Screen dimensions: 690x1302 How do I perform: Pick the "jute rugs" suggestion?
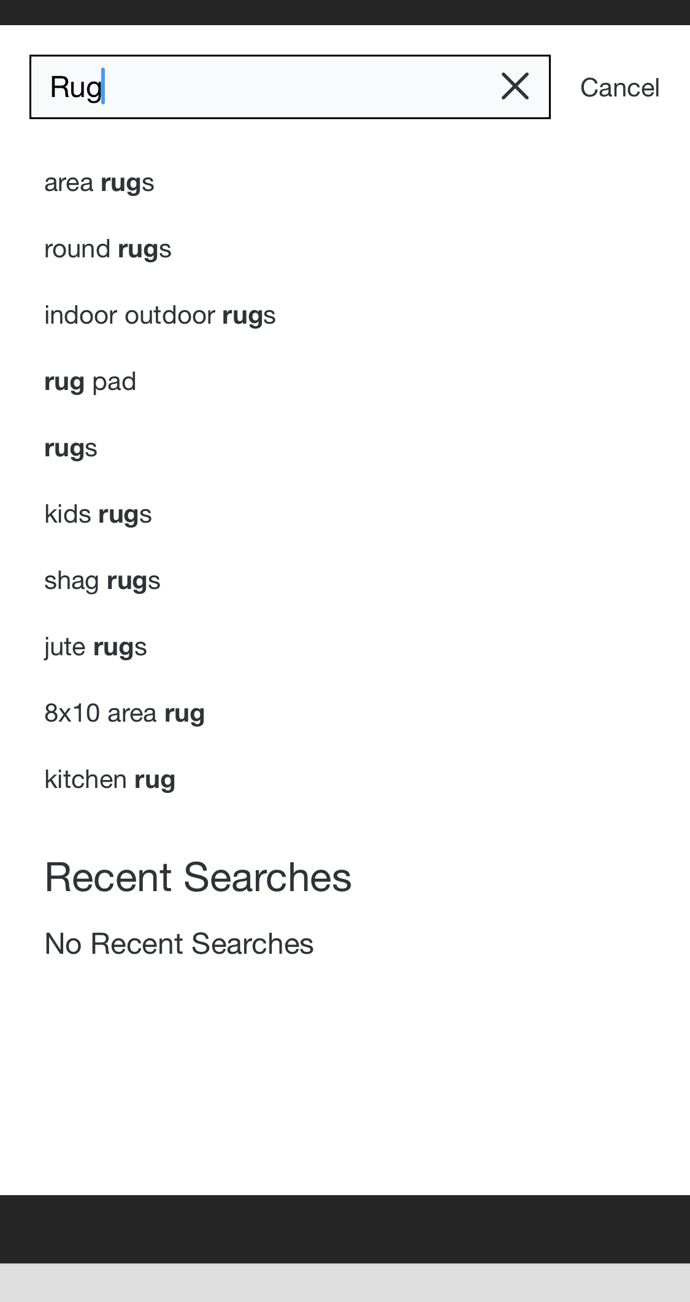(x=96, y=647)
